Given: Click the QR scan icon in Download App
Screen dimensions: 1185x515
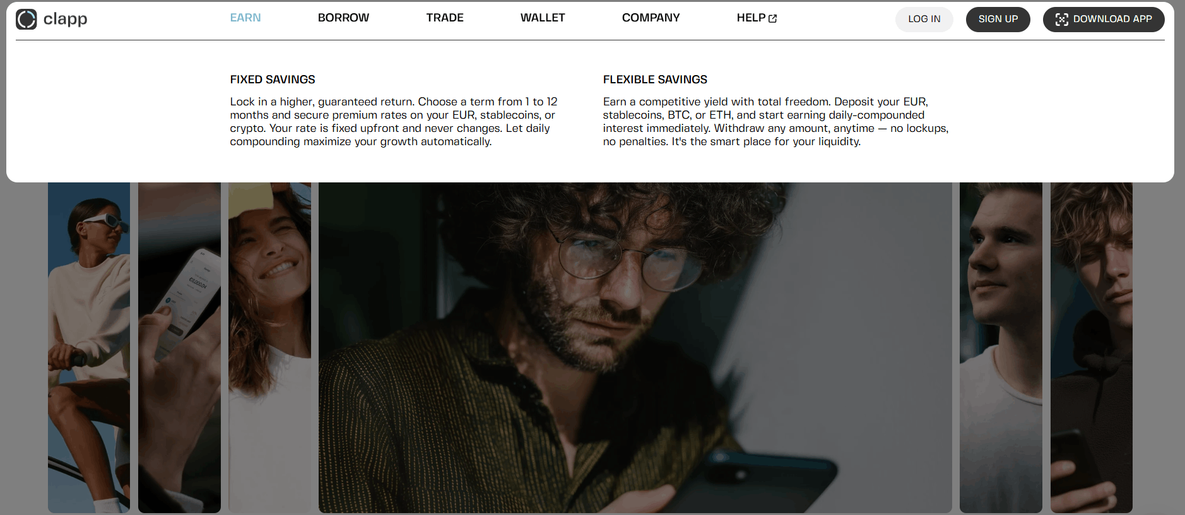Looking at the screenshot, I should 1062,20.
